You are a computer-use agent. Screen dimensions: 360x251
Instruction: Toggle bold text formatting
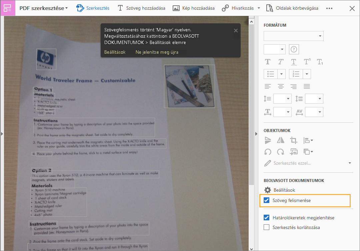click(268, 62)
